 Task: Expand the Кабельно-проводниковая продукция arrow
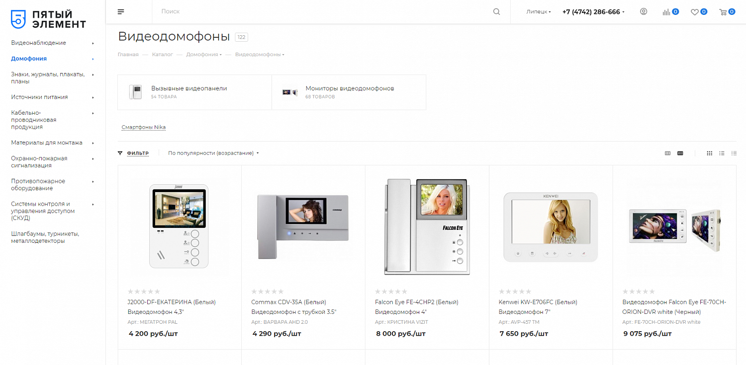93,113
